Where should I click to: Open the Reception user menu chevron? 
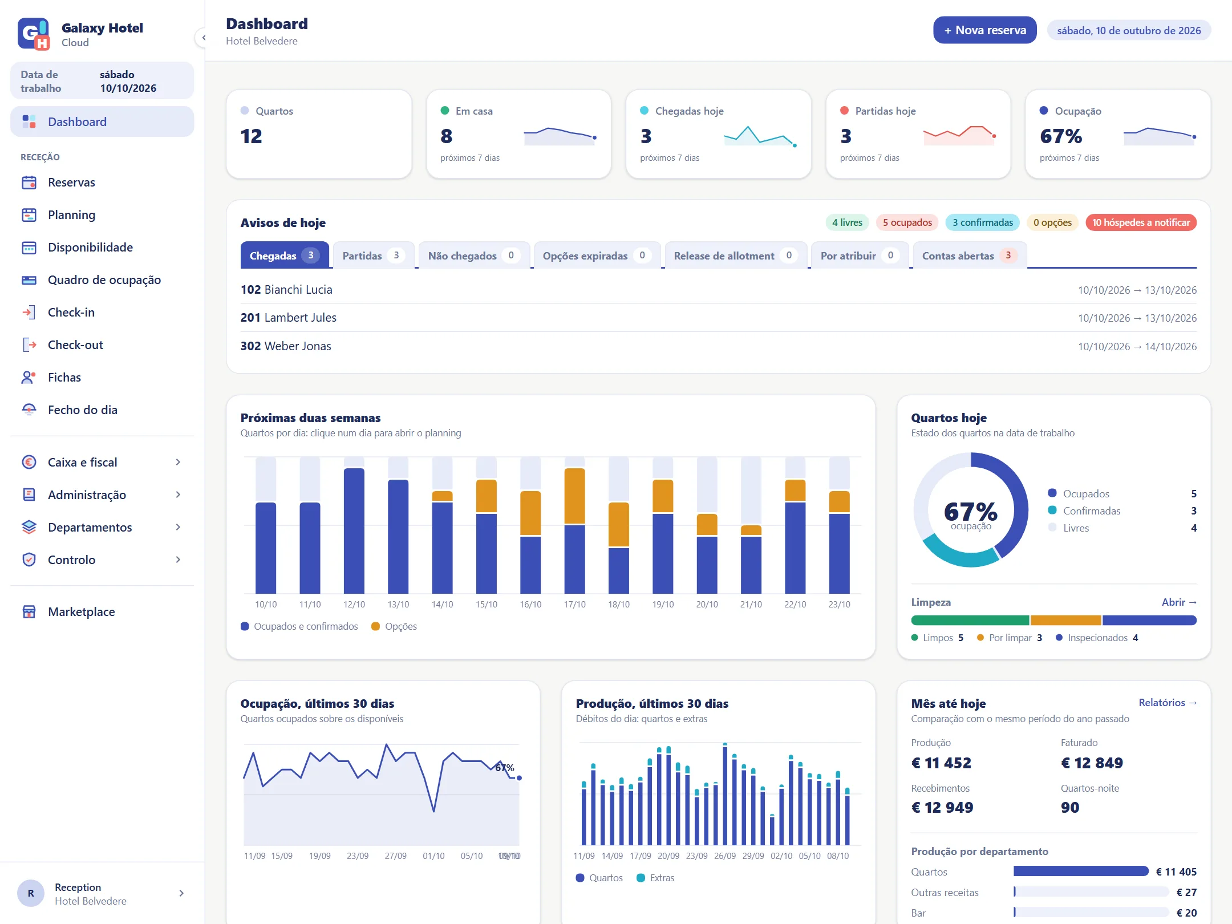(x=181, y=893)
